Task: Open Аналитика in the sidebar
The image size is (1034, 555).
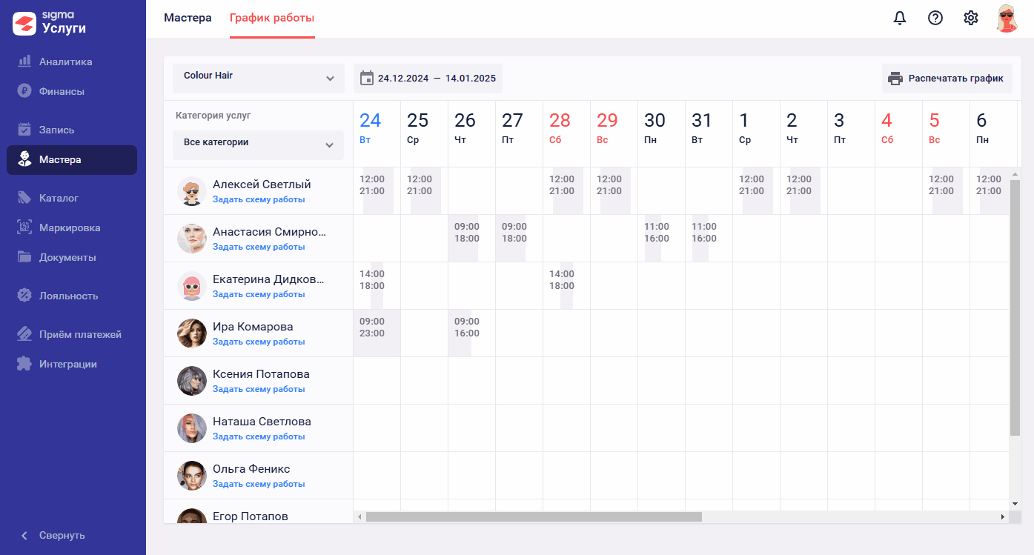Action: click(x=65, y=62)
